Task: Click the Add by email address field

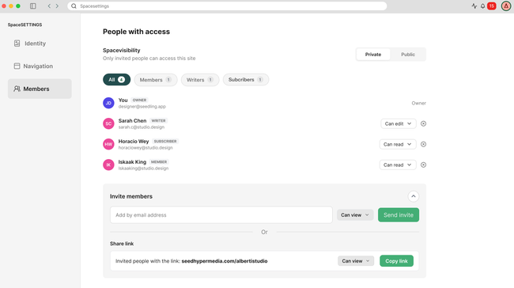Action: tap(221, 215)
